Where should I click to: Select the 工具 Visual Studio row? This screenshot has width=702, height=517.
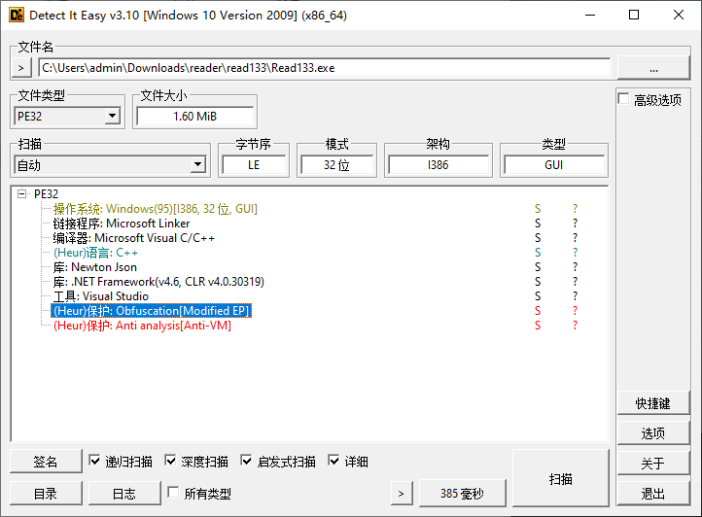[x=101, y=296]
